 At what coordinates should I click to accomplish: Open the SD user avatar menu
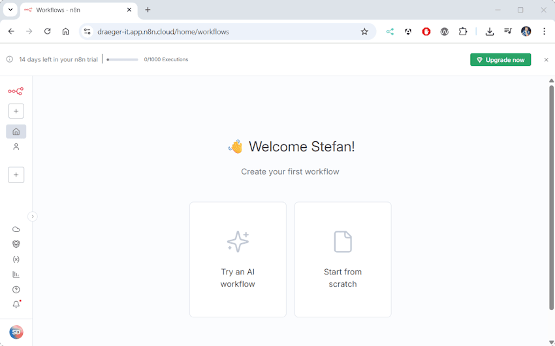(16, 332)
